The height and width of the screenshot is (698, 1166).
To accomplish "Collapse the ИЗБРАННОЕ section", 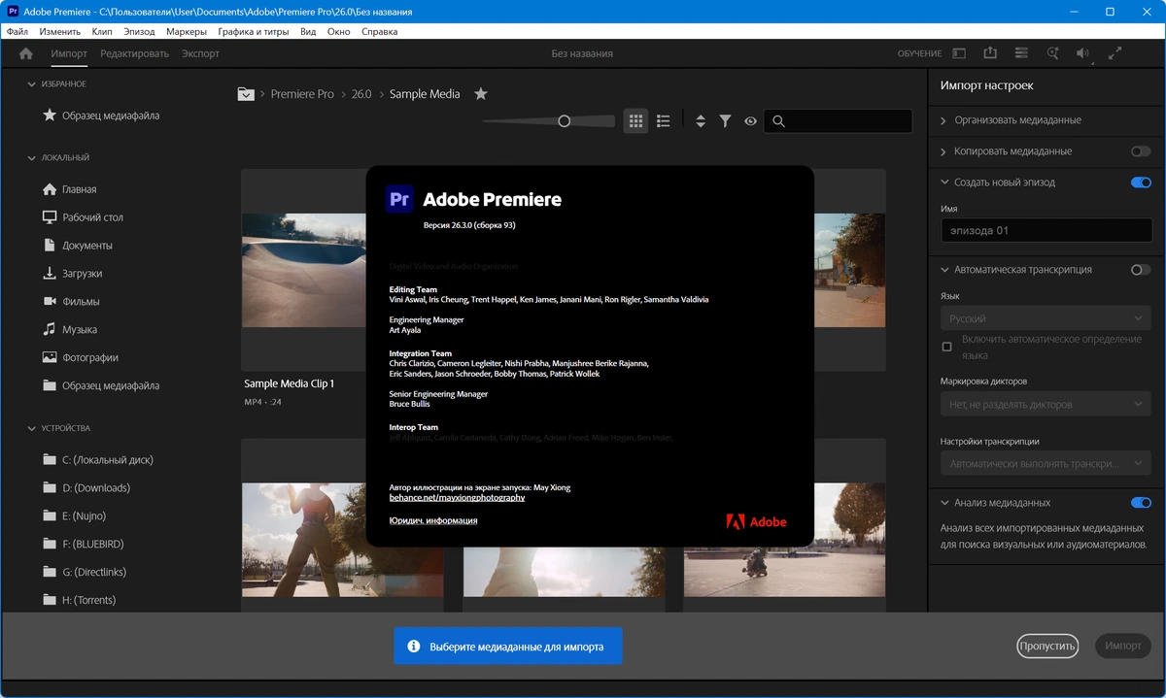I will (x=32, y=84).
